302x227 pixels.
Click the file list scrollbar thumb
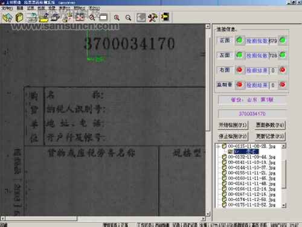click(x=284, y=174)
